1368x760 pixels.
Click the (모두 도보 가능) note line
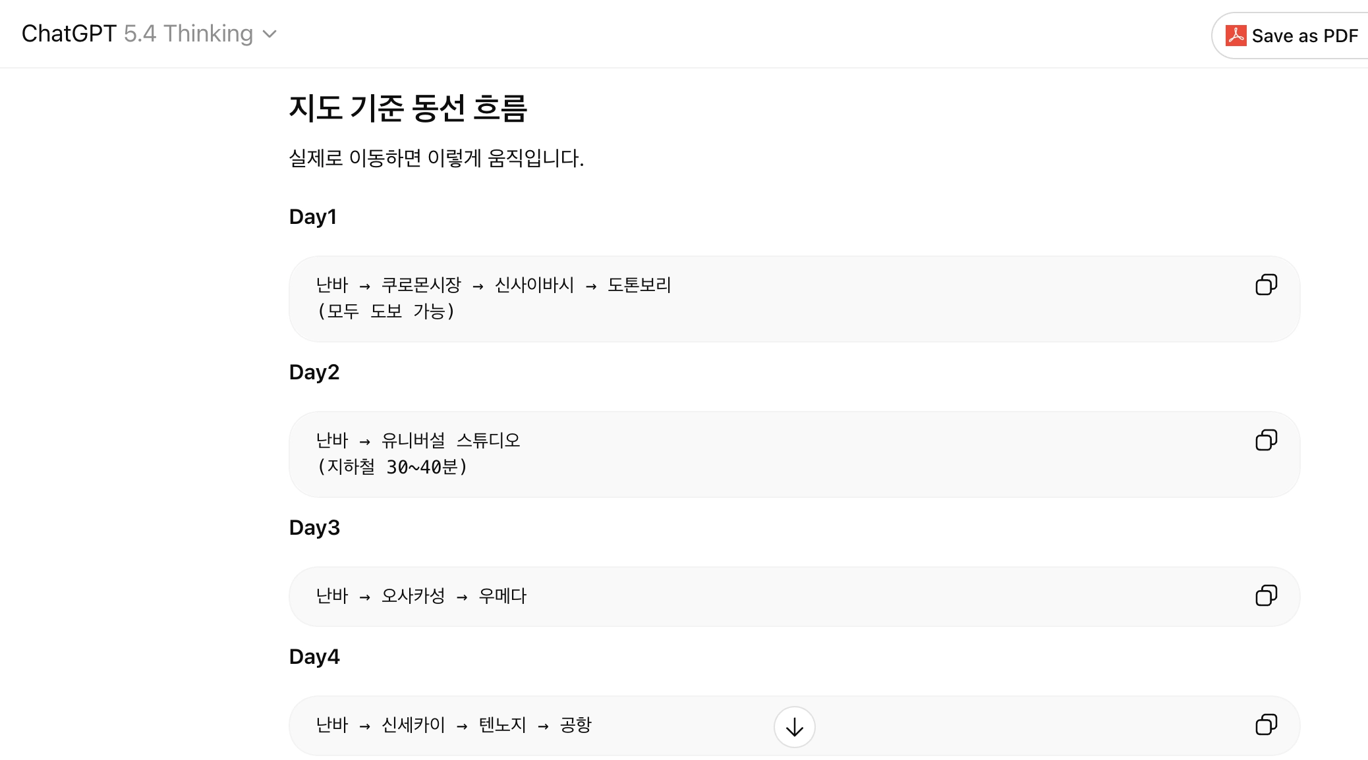coord(386,311)
